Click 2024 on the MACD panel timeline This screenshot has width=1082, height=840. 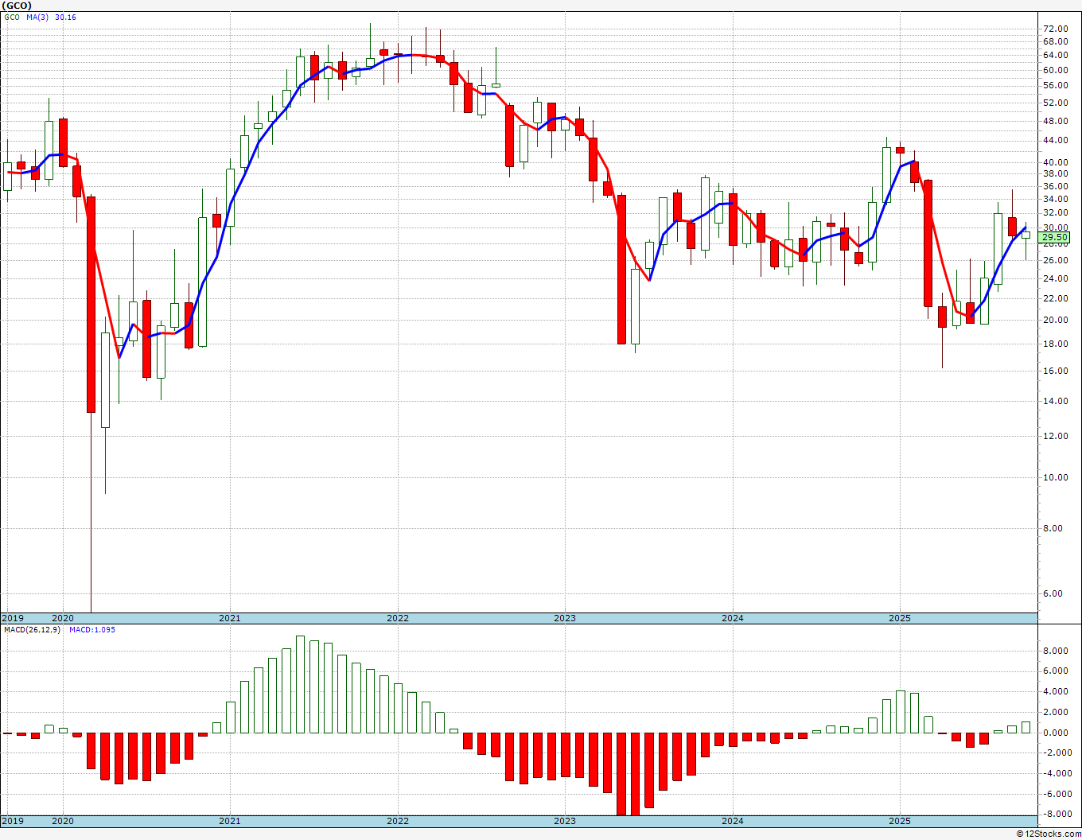(x=733, y=821)
